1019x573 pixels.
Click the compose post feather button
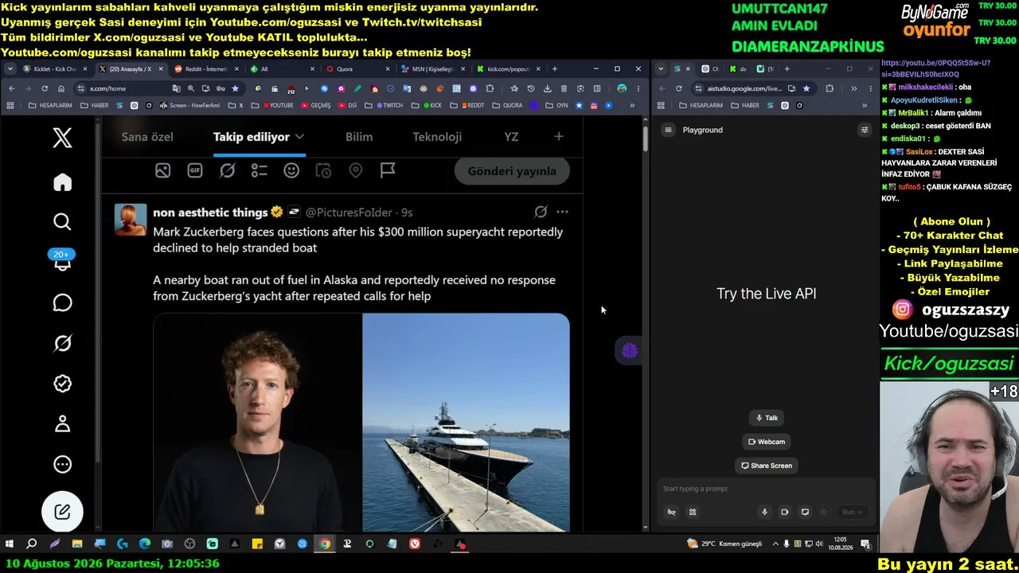[62, 512]
